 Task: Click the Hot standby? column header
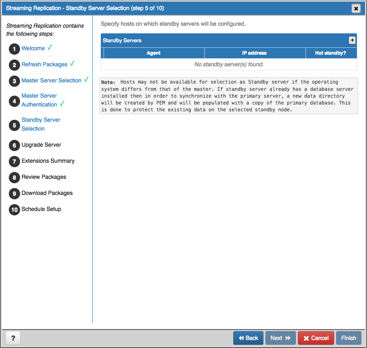tap(330, 53)
